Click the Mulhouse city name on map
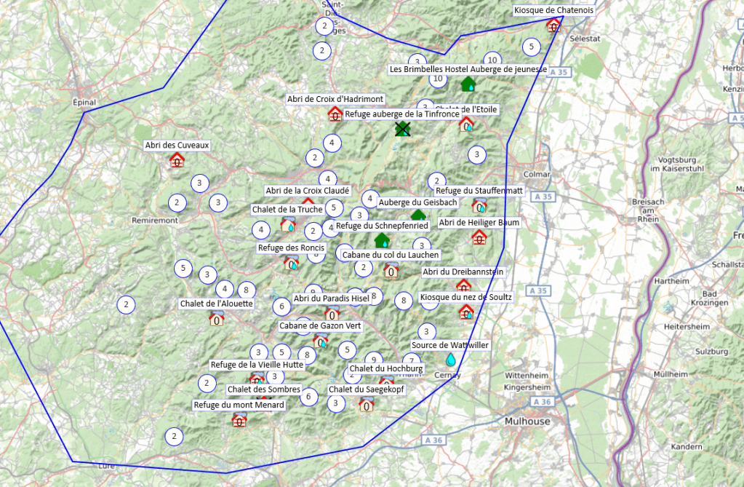The height and width of the screenshot is (487, 744). pyautogui.click(x=527, y=421)
